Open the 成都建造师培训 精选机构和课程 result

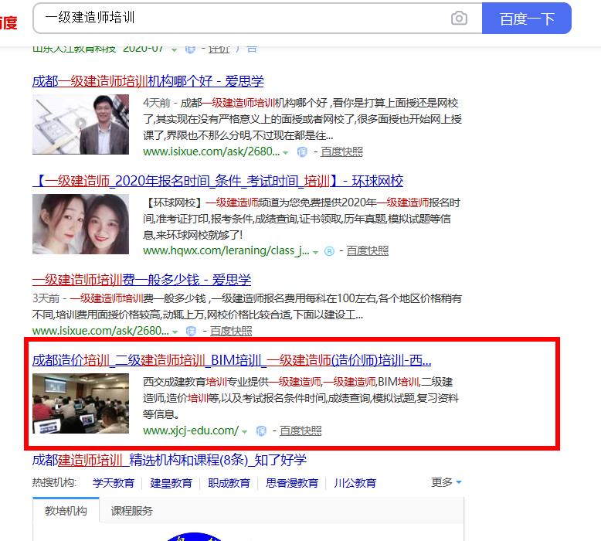click(x=169, y=460)
